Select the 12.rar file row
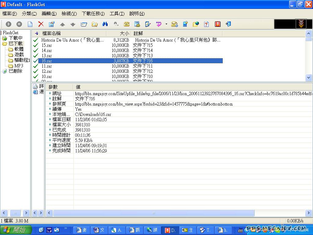Screen dimensions: 313x235 pyautogui.click(x=127, y=71)
